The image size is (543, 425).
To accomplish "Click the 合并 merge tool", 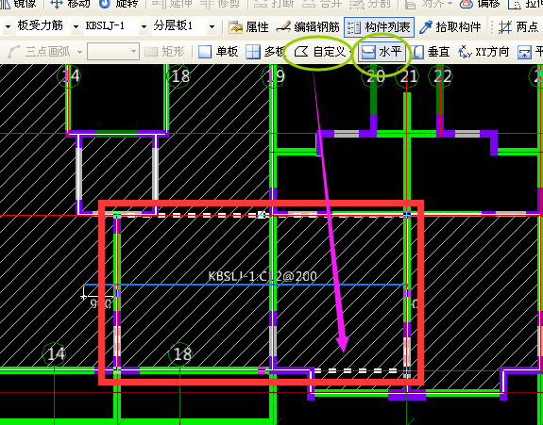I will 322,4.
